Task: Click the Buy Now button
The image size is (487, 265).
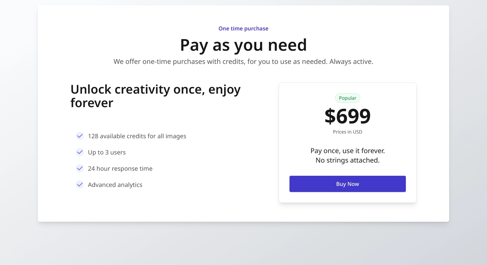Action: coord(347,184)
